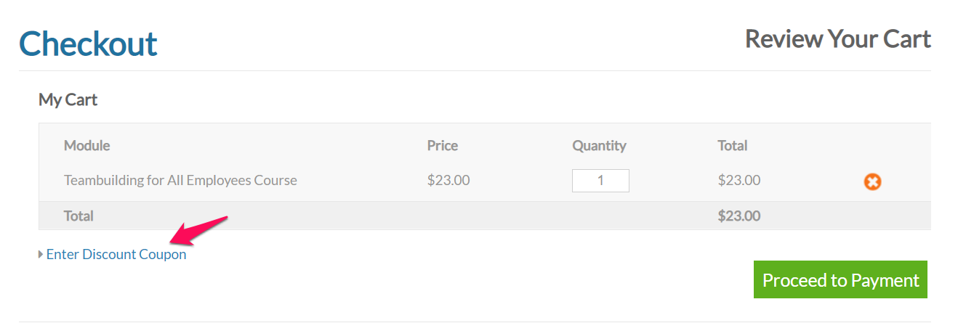Click the bold Total row label

(x=79, y=216)
